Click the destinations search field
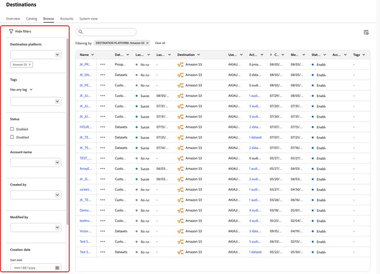This screenshot has height=274, width=380. (106, 32)
